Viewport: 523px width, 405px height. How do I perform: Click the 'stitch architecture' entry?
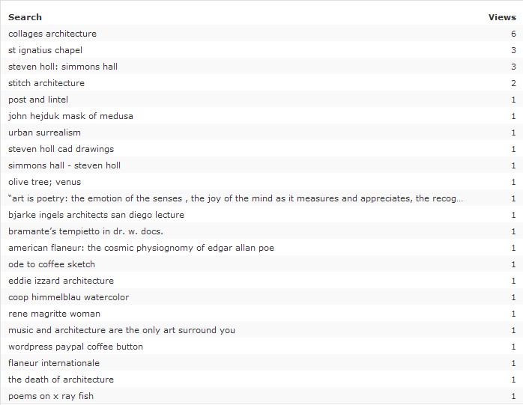tap(46, 83)
